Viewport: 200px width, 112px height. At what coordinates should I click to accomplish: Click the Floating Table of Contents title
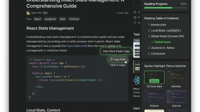[x=162, y=18]
